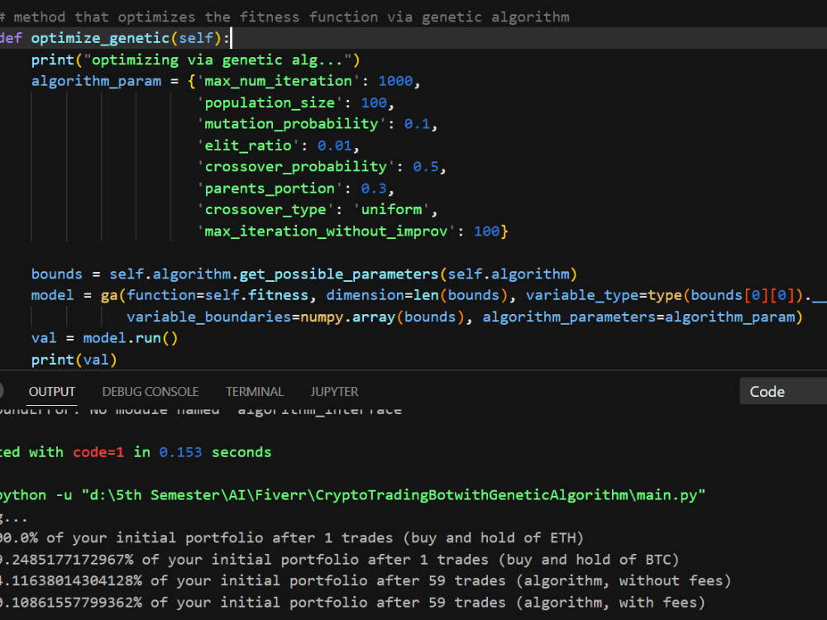This screenshot has width=827, height=620.
Task: Switch to the TERMINAL tab
Action: tap(254, 391)
